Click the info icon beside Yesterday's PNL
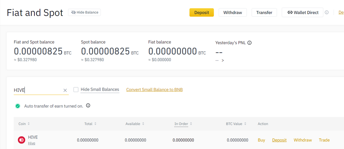 click(x=249, y=42)
